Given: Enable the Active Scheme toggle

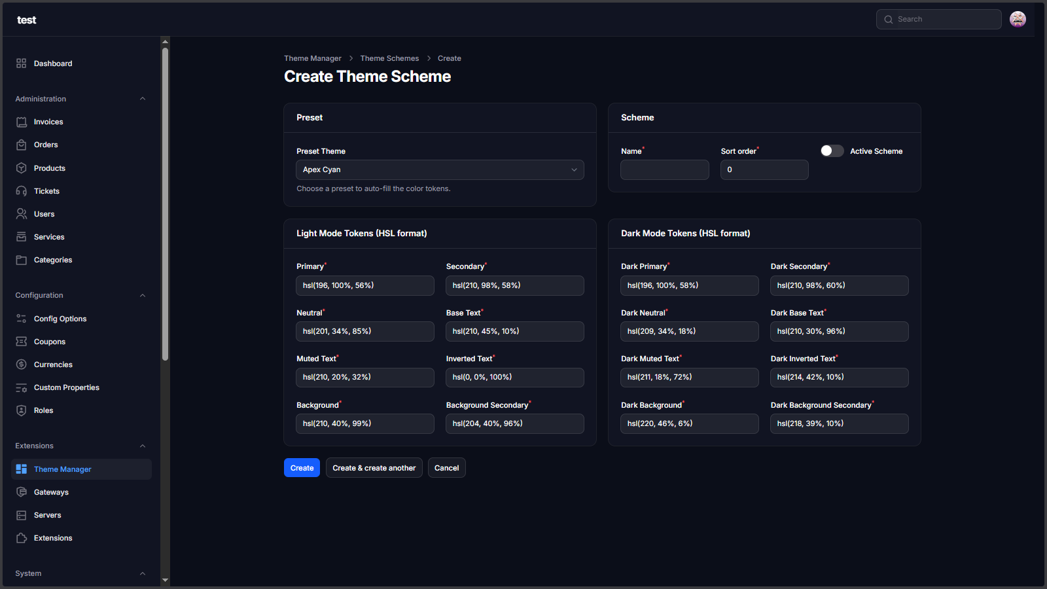Looking at the screenshot, I should tap(832, 151).
